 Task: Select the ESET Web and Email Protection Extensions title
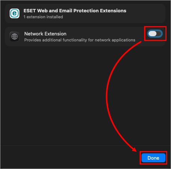[75, 11]
